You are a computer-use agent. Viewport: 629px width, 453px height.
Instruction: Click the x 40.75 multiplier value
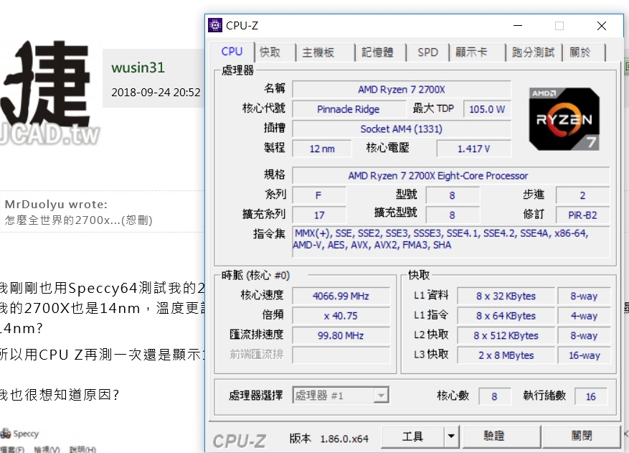point(341,316)
